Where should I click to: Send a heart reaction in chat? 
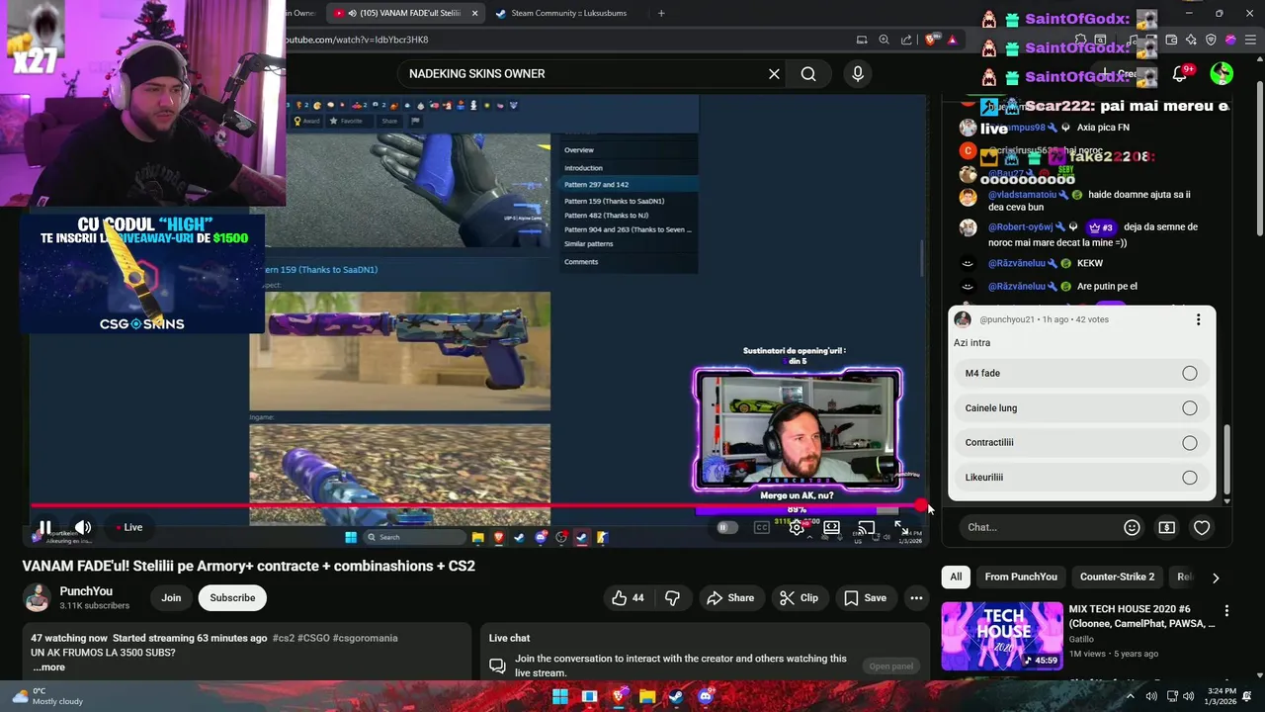tap(1202, 527)
